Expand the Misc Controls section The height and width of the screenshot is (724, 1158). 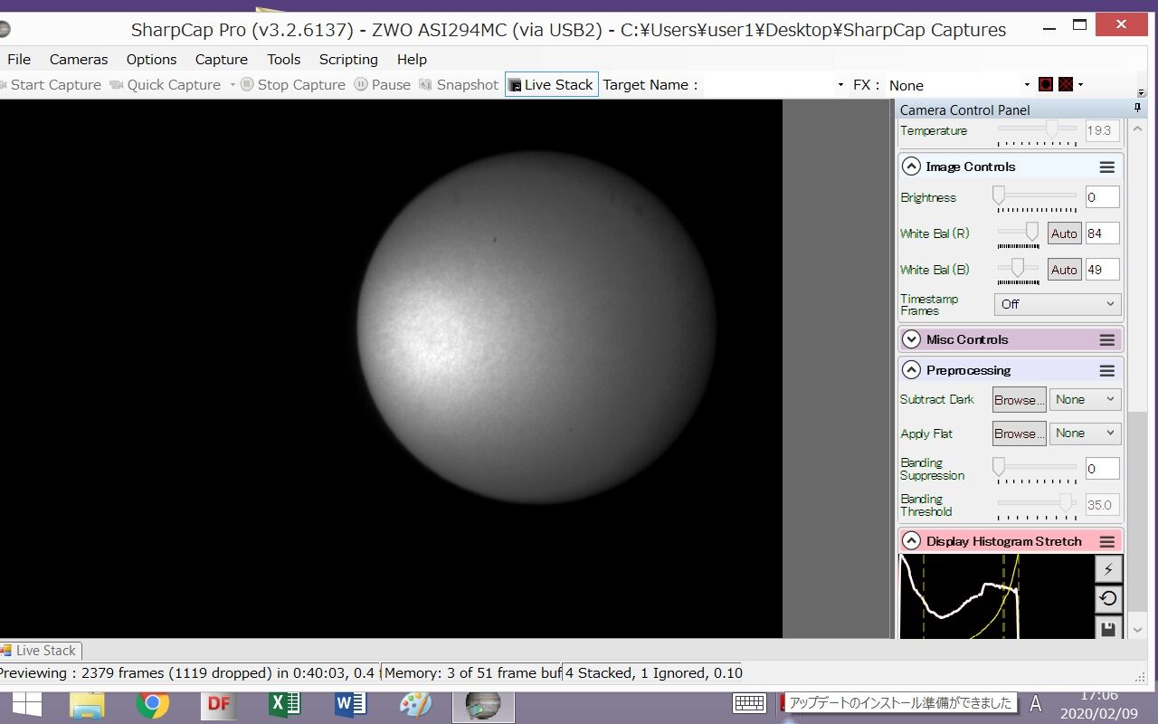click(x=912, y=339)
